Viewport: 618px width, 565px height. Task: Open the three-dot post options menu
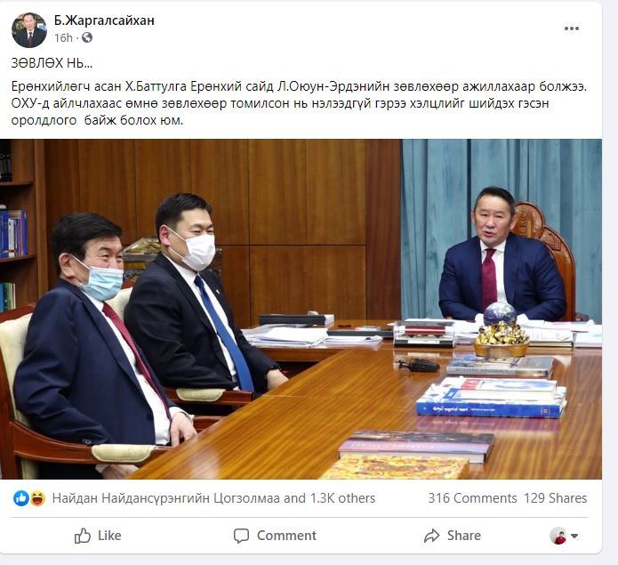click(572, 28)
